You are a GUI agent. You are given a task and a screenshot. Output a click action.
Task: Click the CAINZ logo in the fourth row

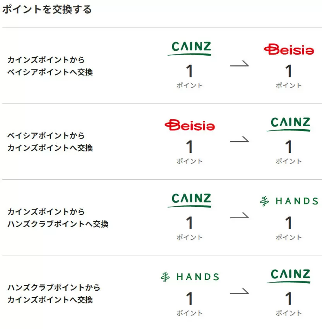tap(289, 276)
